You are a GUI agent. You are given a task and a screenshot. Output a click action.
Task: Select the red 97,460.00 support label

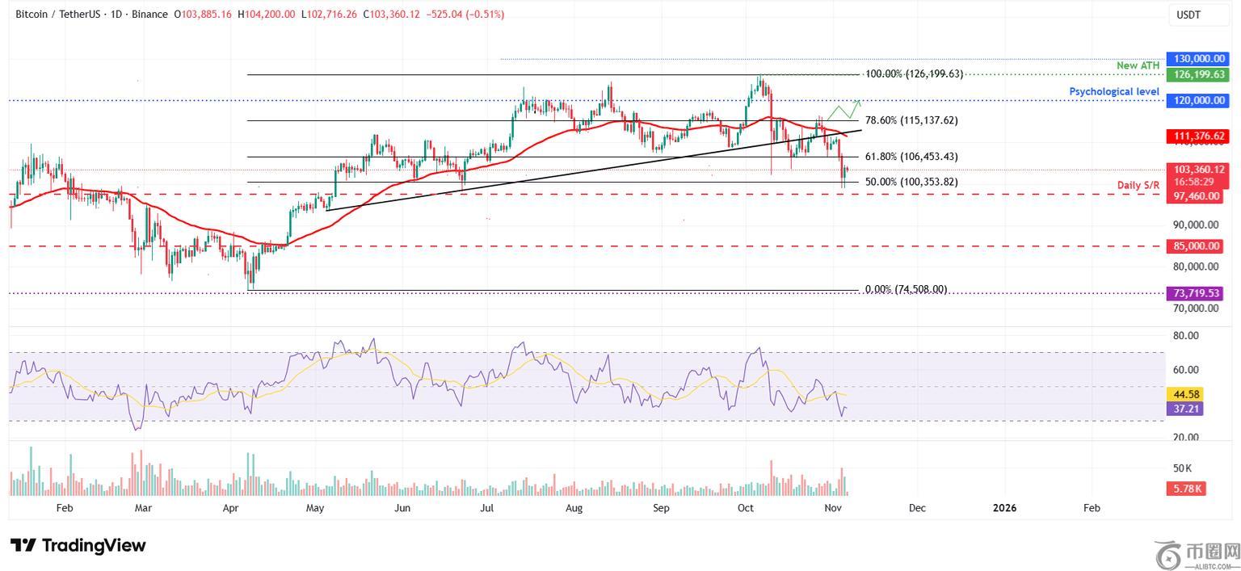1195,196
